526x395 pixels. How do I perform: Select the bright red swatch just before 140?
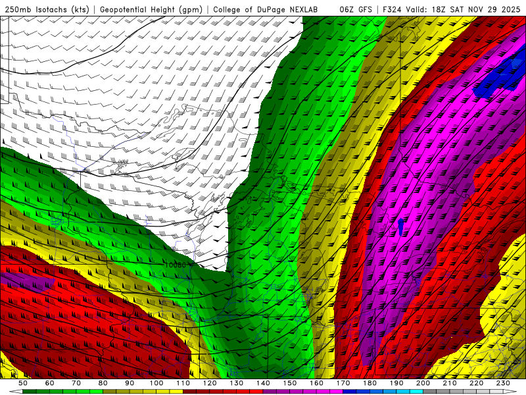(x=256, y=391)
